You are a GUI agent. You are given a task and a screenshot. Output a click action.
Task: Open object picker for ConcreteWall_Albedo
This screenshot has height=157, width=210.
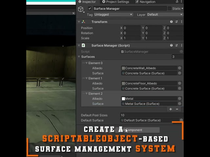[x=179, y=68]
